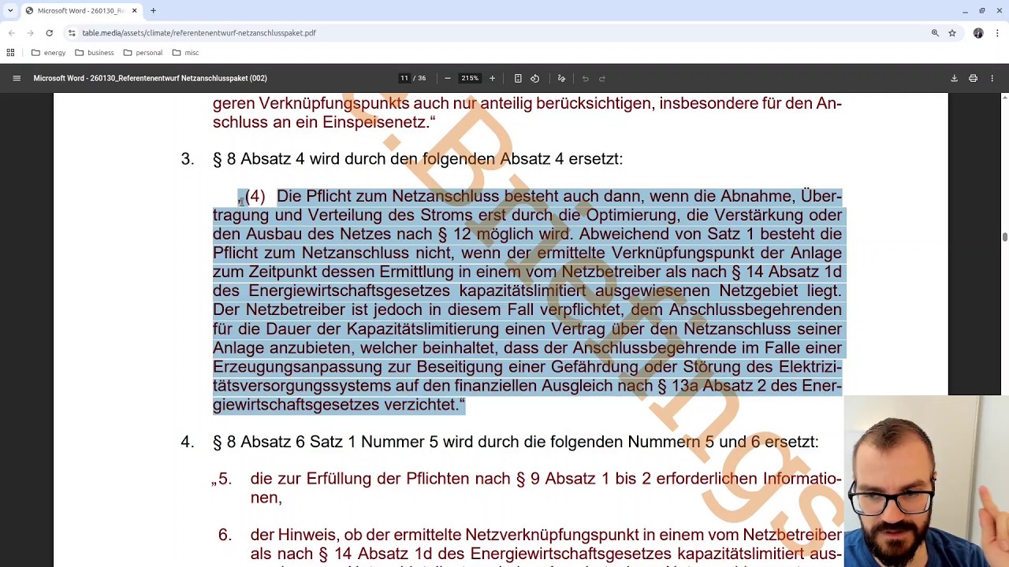This screenshot has width=1009, height=567.
Task: Open the apps grid shortcut
Action: tap(10, 53)
